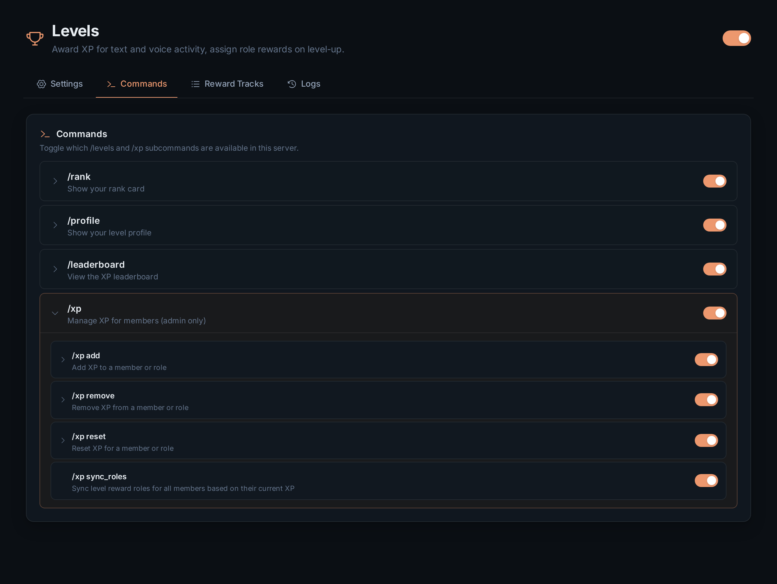Click "Show your rank card" description
Viewport: 777px width, 584px height.
[x=106, y=189]
